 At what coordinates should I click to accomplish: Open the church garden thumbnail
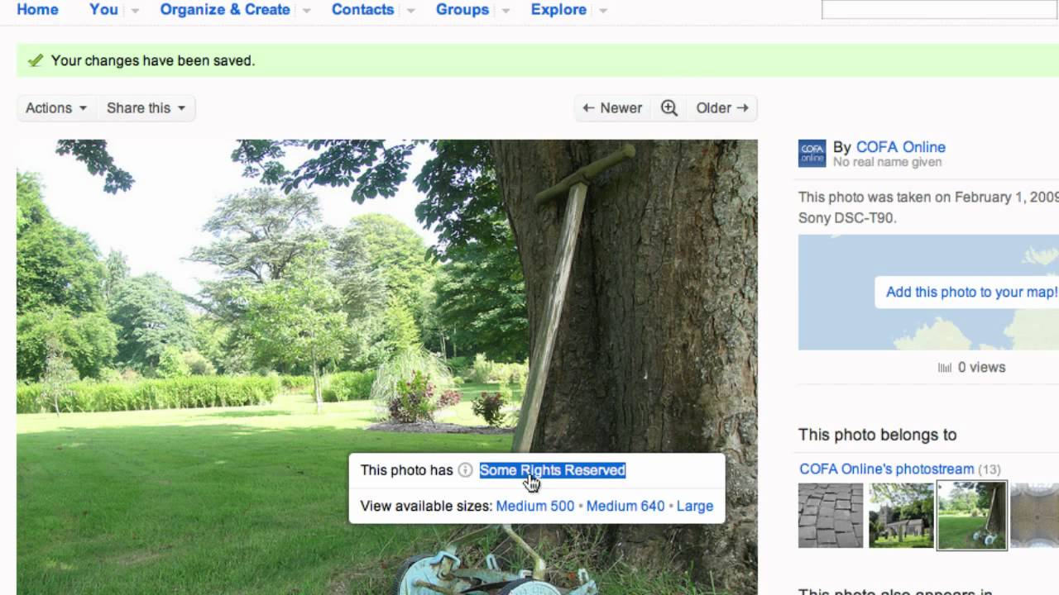(x=901, y=516)
